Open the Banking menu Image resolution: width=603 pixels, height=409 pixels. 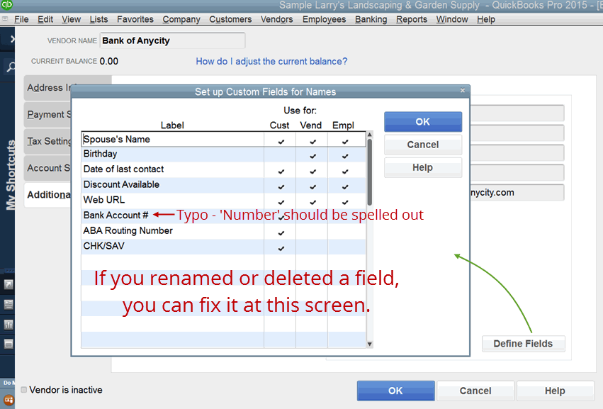coord(371,19)
